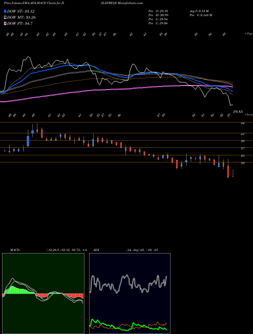Click the 'Pre V: 0.143 M' value

coord(200,15)
